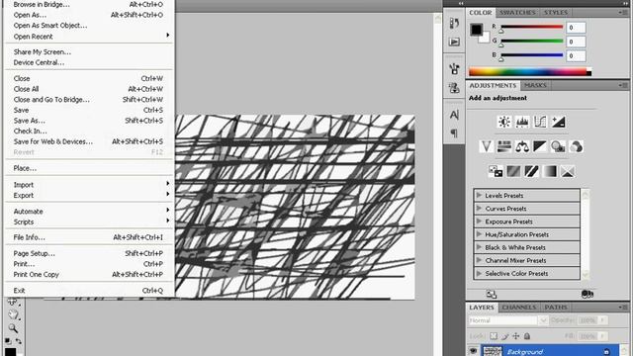The width and height of the screenshot is (633, 356).
Task: Switch to the Swatches tab
Action: (x=517, y=13)
